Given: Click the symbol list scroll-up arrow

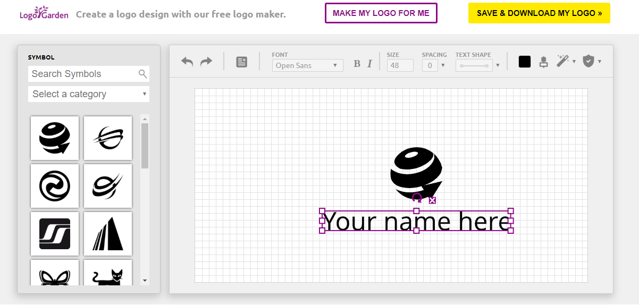Looking at the screenshot, I should pos(145,118).
